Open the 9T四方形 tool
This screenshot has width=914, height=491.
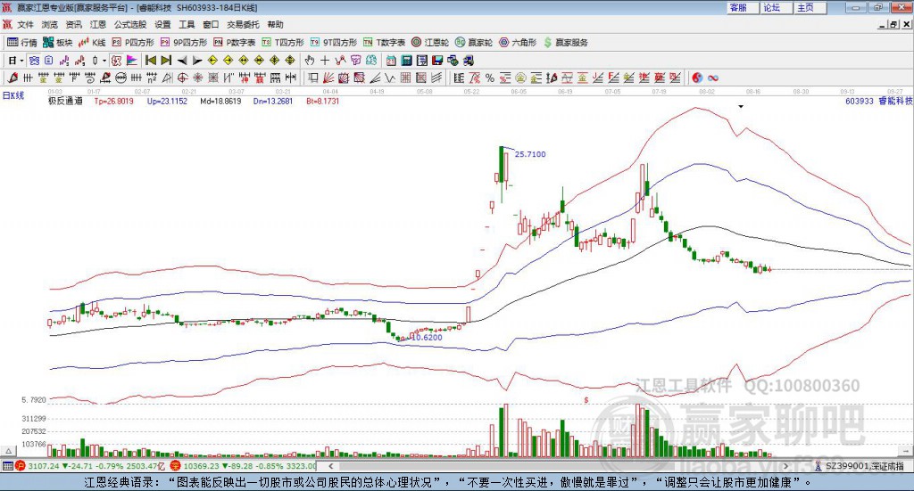(334, 43)
